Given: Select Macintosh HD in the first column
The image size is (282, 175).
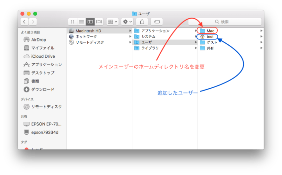Looking at the screenshot, I should pyautogui.click(x=100, y=31).
